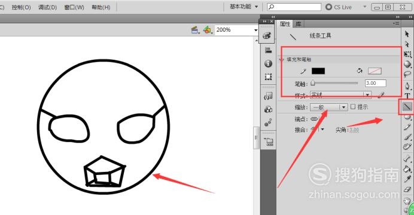The image size is (414, 215).
Task: Select the 3D Rotation tool
Action: click(x=407, y=64)
